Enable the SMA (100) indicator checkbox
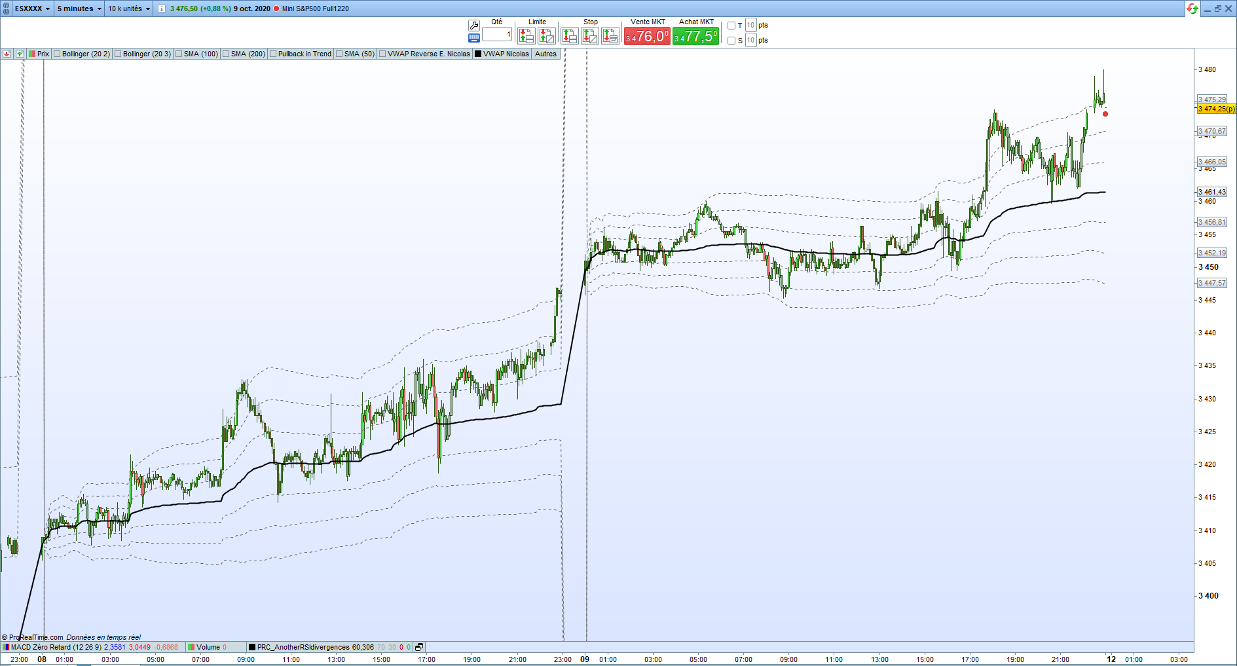Viewport: 1237px width, 666px height. click(x=179, y=54)
